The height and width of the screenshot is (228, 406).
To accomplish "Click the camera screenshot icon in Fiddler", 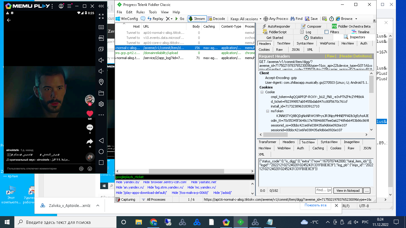I will point(325,19).
